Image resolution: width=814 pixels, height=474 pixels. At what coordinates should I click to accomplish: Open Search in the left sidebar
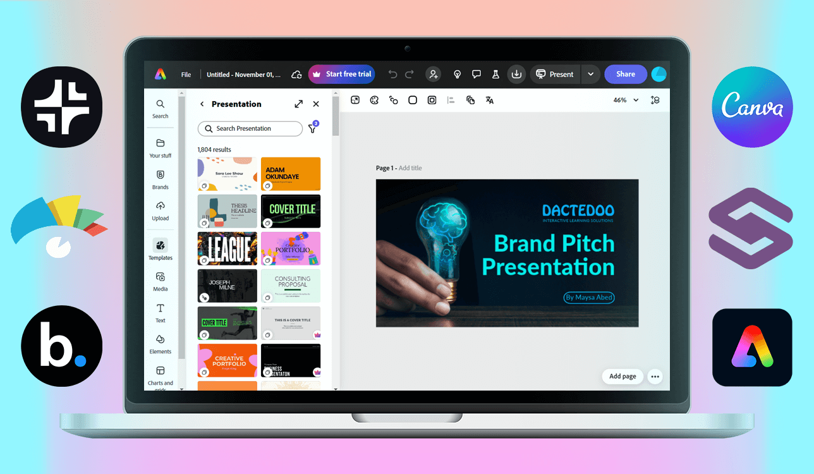(161, 109)
